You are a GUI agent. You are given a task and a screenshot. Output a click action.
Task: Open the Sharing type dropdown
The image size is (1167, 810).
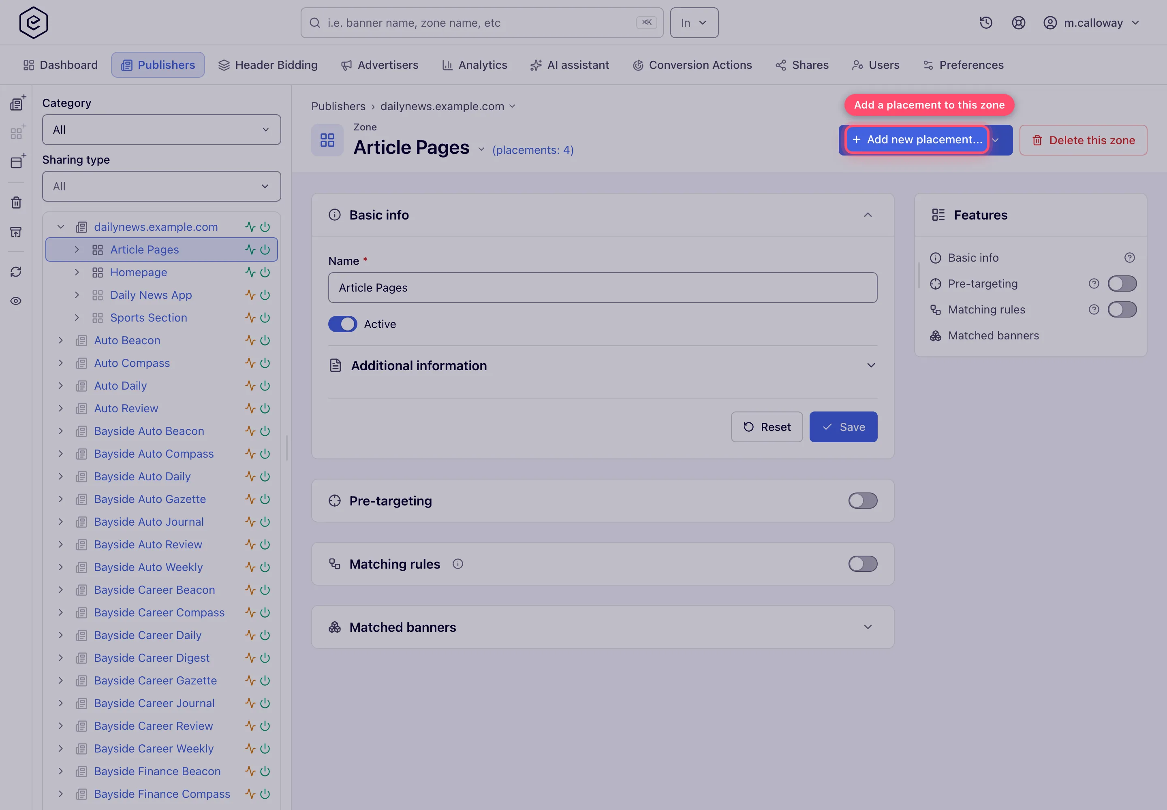coord(162,187)
